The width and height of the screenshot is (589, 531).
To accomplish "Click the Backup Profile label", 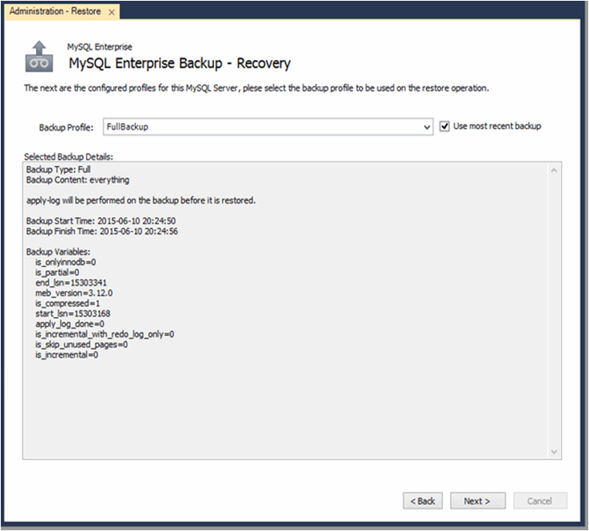I will 66,127.
